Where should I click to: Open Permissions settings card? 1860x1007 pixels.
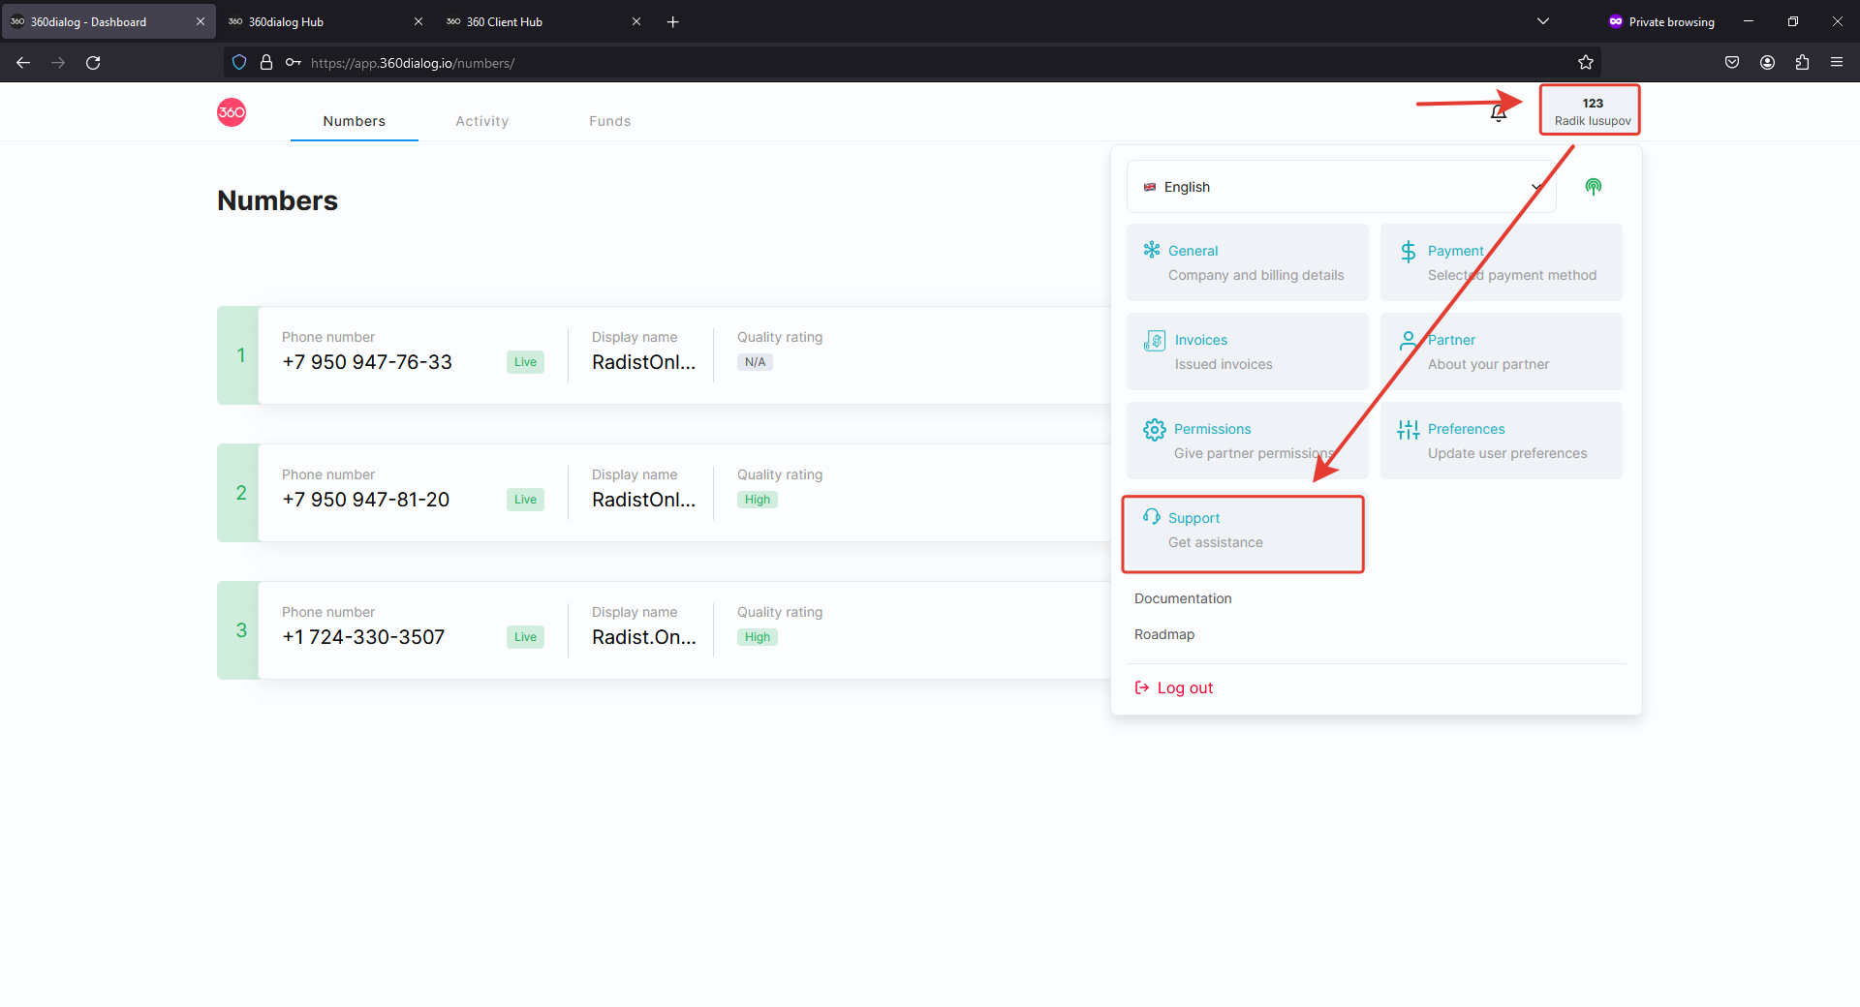(1248, 441)
